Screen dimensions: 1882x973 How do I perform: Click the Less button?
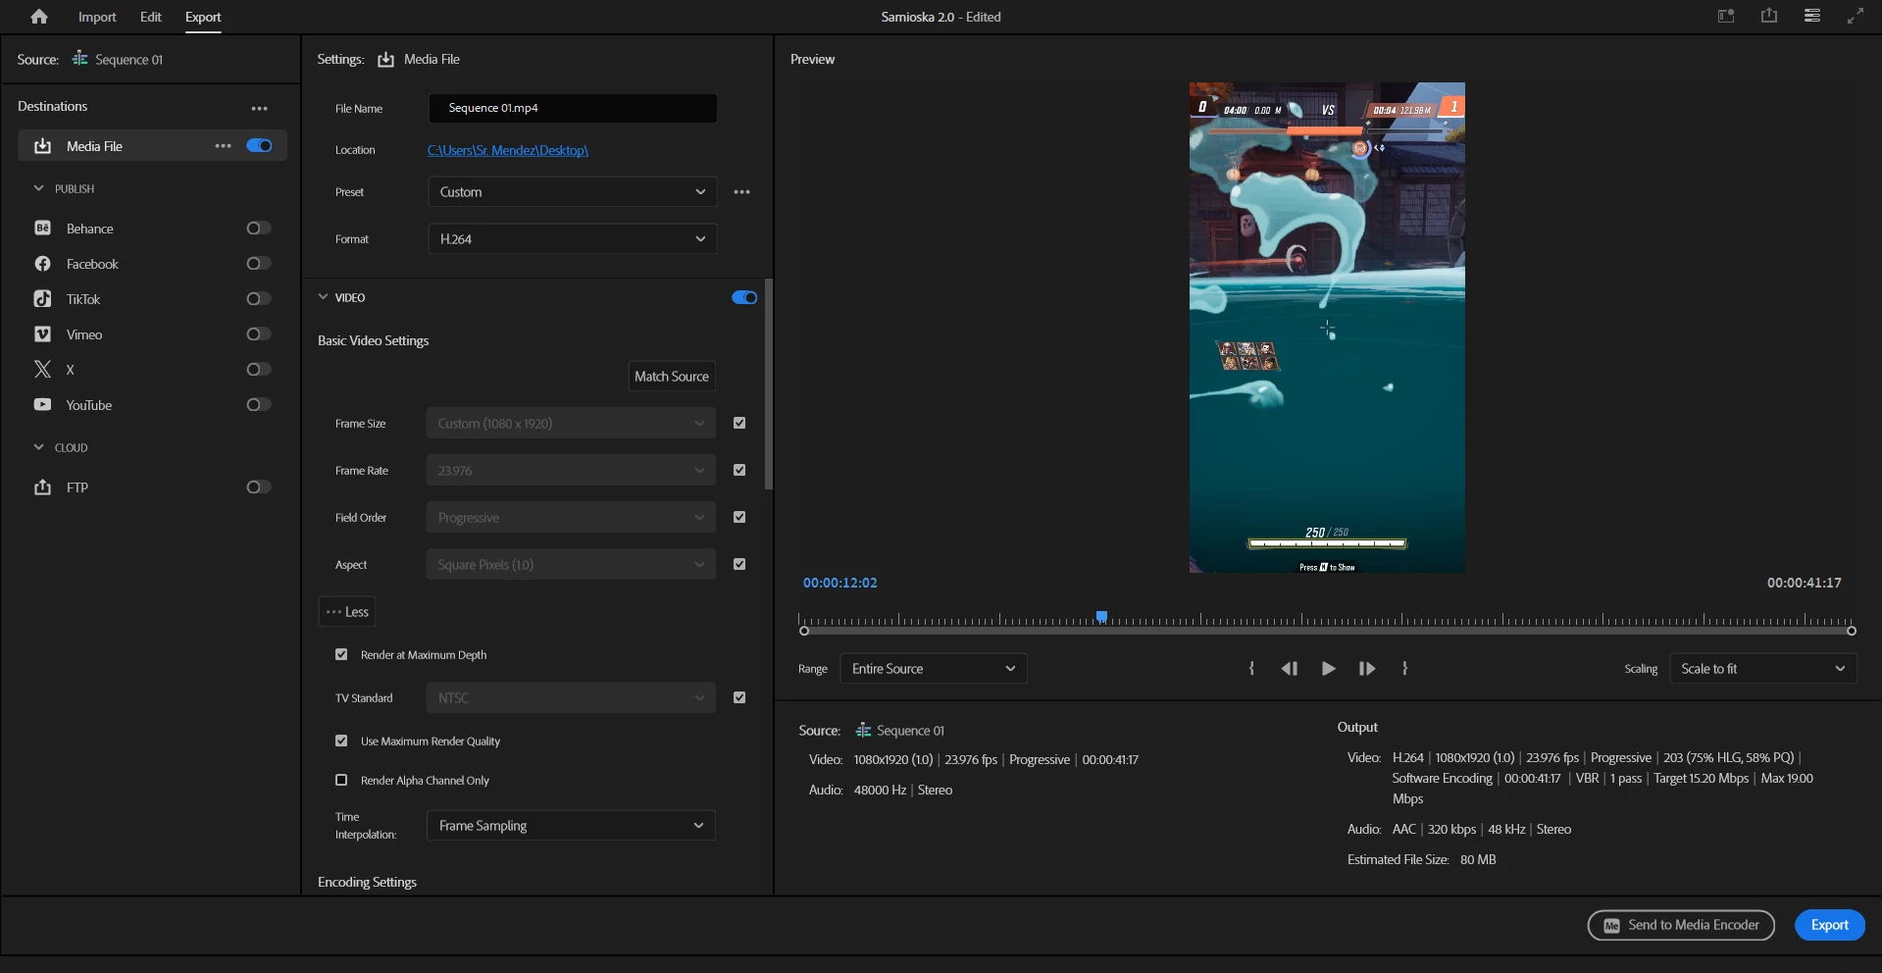(x=347, y=612)
